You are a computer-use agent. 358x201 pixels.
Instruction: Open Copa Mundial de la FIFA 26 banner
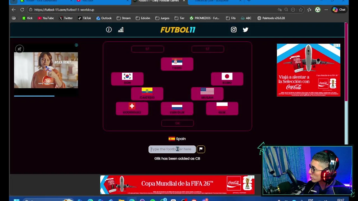pos(177,185)
